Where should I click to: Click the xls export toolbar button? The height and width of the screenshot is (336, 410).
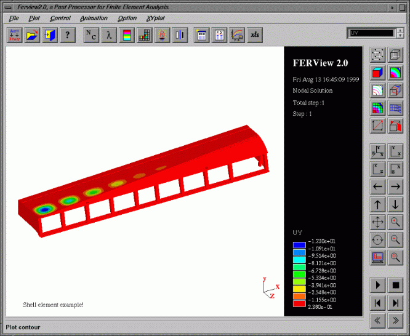254,35
